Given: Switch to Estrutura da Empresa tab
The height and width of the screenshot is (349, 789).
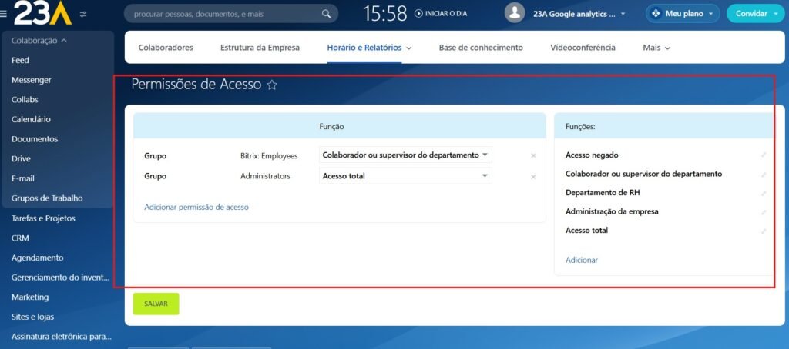Looking at the screenshot, I should (x=260, y=48).
